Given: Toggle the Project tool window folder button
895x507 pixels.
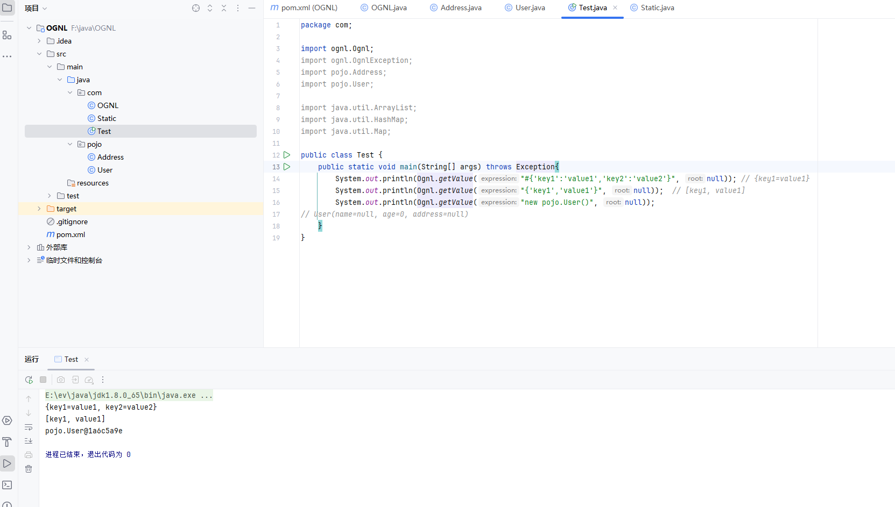Looking at the screenshot, I should [x=7, y=8].
